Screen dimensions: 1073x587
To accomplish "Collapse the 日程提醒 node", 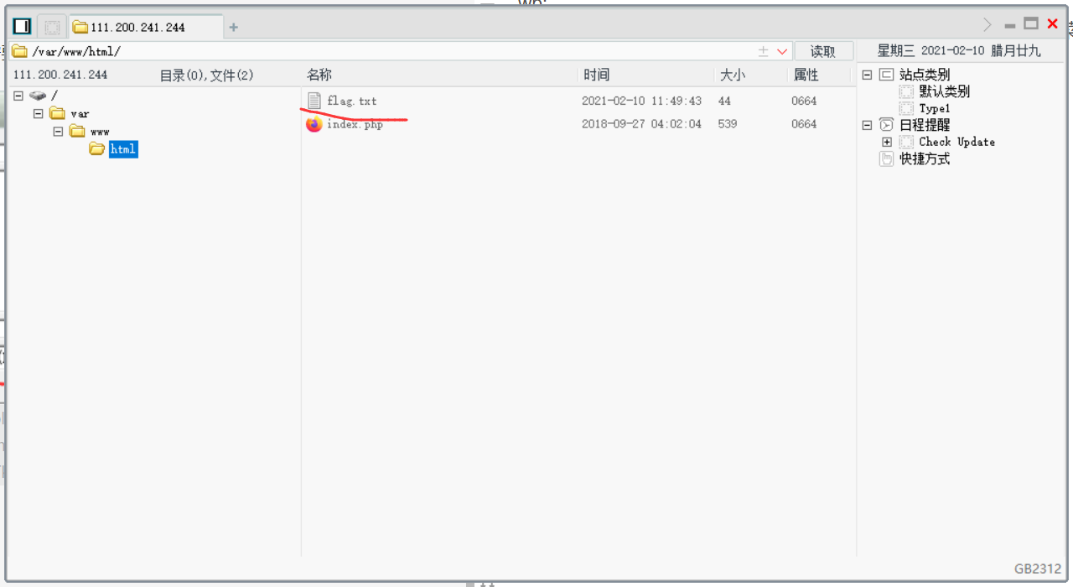I will coord(867,125).
